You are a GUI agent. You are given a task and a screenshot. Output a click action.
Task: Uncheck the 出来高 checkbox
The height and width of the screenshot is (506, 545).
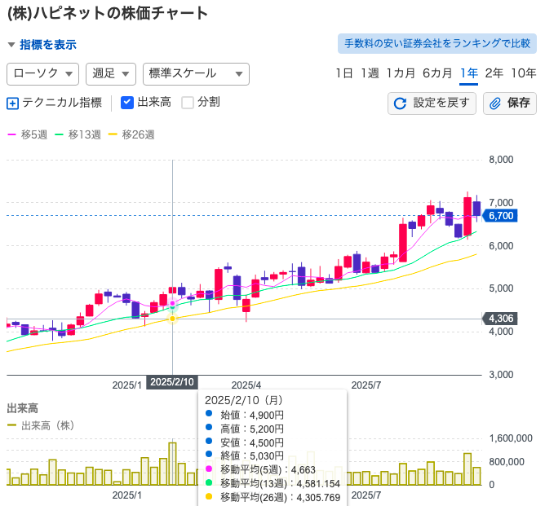point(127,103)
